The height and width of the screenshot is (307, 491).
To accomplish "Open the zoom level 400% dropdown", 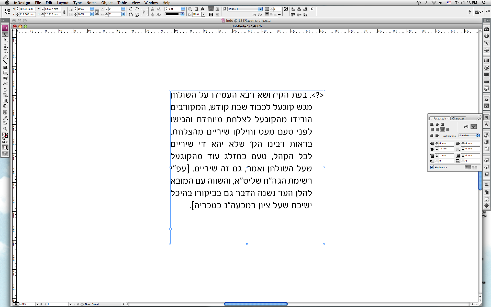I will (x=37, y=304).
